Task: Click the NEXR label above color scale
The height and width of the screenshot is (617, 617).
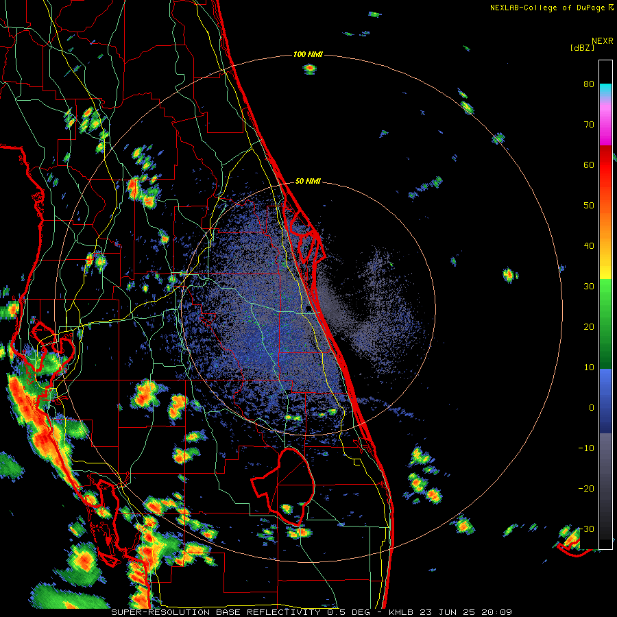Action: (x=603, y=41)
